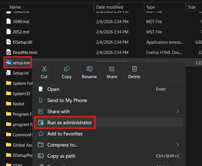Screen dimensions: 202x166
Task: Click the phone icon beside Send to My Phone
Action: pyautogui.click(x=41, y=100)
